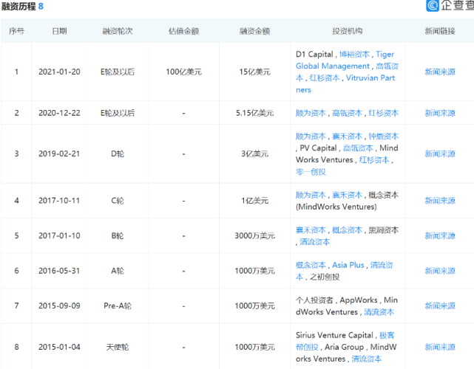Click the 新闻链接 column header
Viewport: 474px width, 369px height.
440,31
